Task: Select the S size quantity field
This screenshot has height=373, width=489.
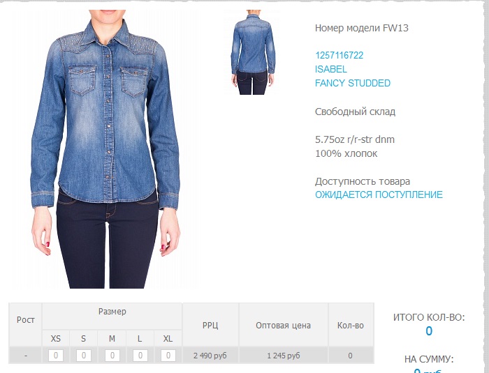Action: [84, 356]
